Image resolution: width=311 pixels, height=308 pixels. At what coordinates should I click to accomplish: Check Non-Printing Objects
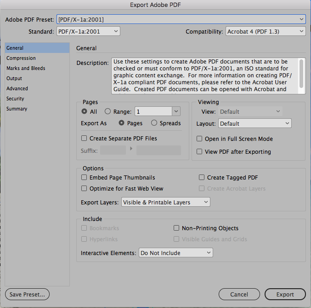(176, 228)
